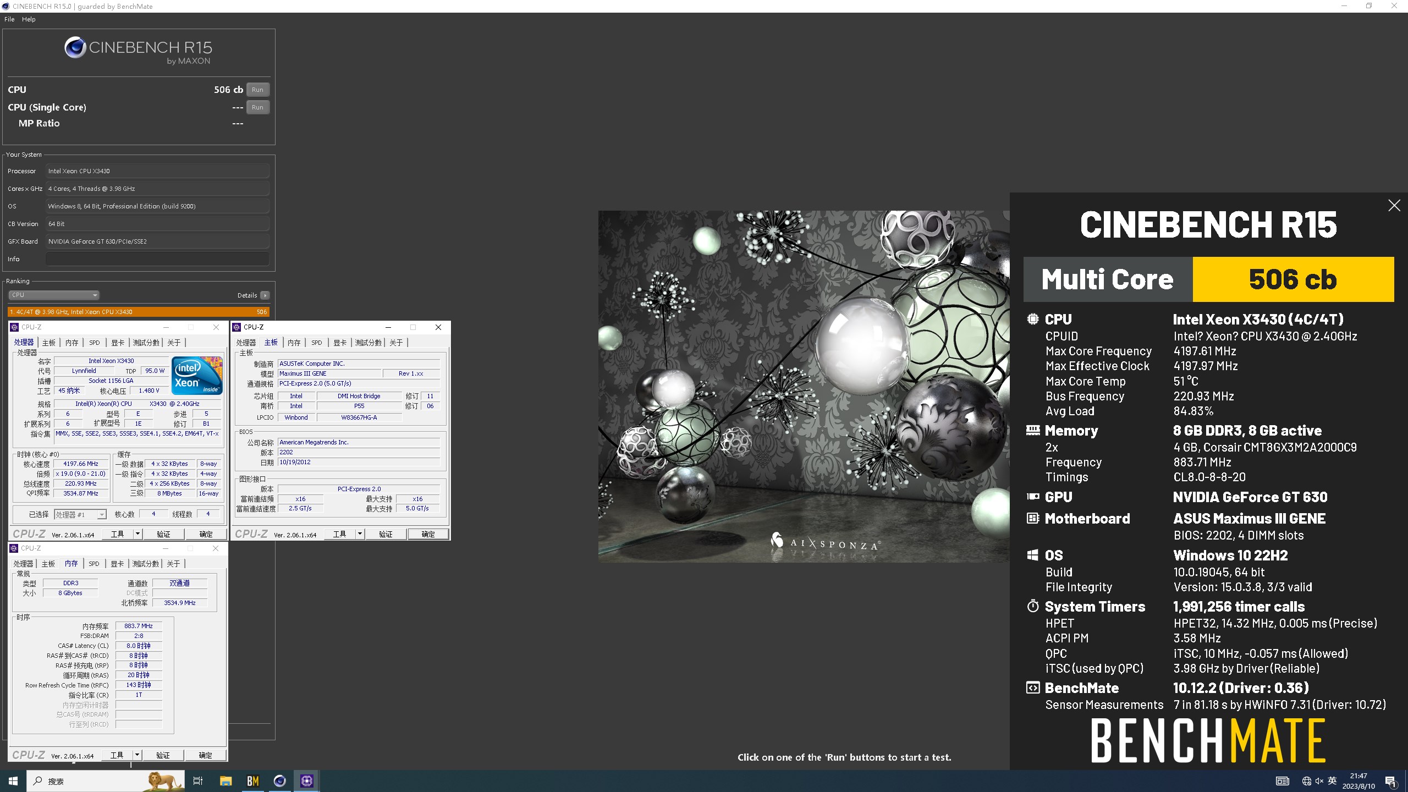The width and height of the screenshot is (1408, 792).
Task: Switch to 主板 tab in top-left CPU-Z
Action: 49,343
